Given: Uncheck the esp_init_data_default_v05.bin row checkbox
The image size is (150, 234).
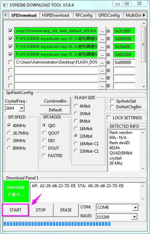Looking at the screenshot, I should tap(11, 31).
